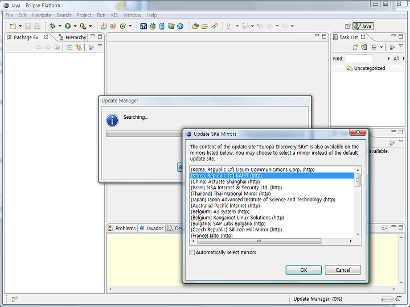This screenshot has height=307, width=410.
Task: Select SAP Labs Bulgaria mirror
Action: click(x=272, y=223)
